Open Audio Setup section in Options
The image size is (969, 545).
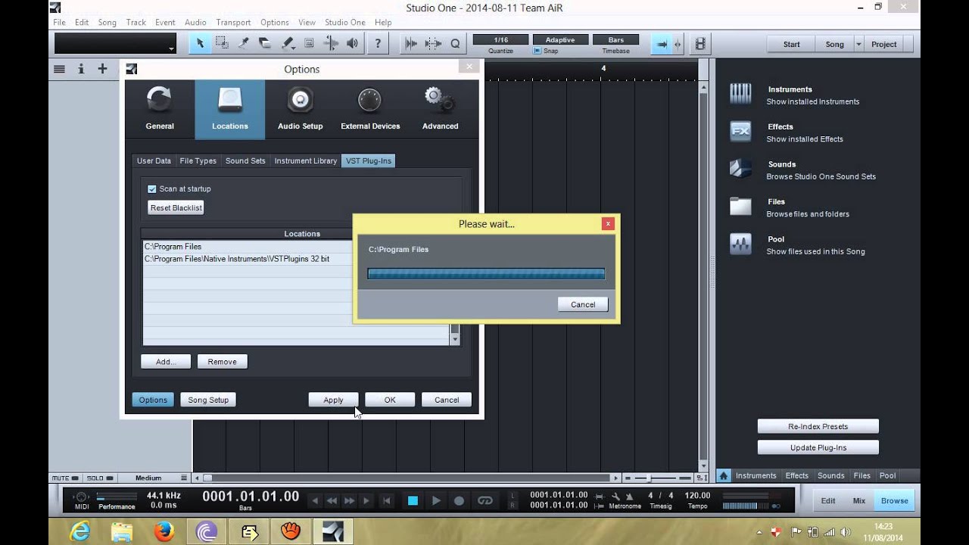pyautogui.click(x=301, y=109)
